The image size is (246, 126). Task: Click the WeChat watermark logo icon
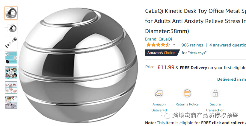point(166,116)
